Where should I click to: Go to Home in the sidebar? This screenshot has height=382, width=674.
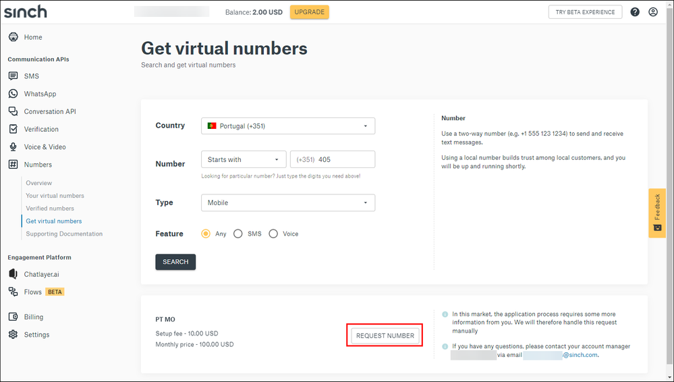tap(33, 37)
